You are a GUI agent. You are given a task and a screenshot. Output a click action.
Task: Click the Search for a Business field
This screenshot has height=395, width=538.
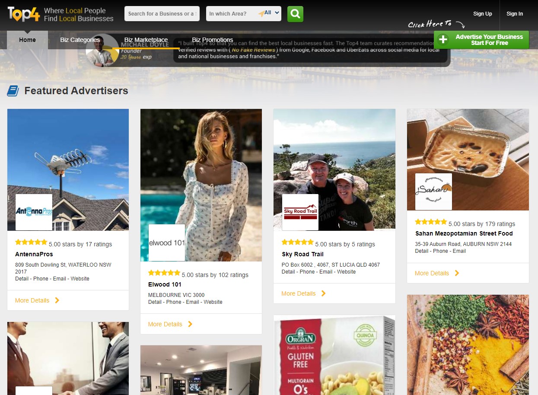[x=162, y=14]
